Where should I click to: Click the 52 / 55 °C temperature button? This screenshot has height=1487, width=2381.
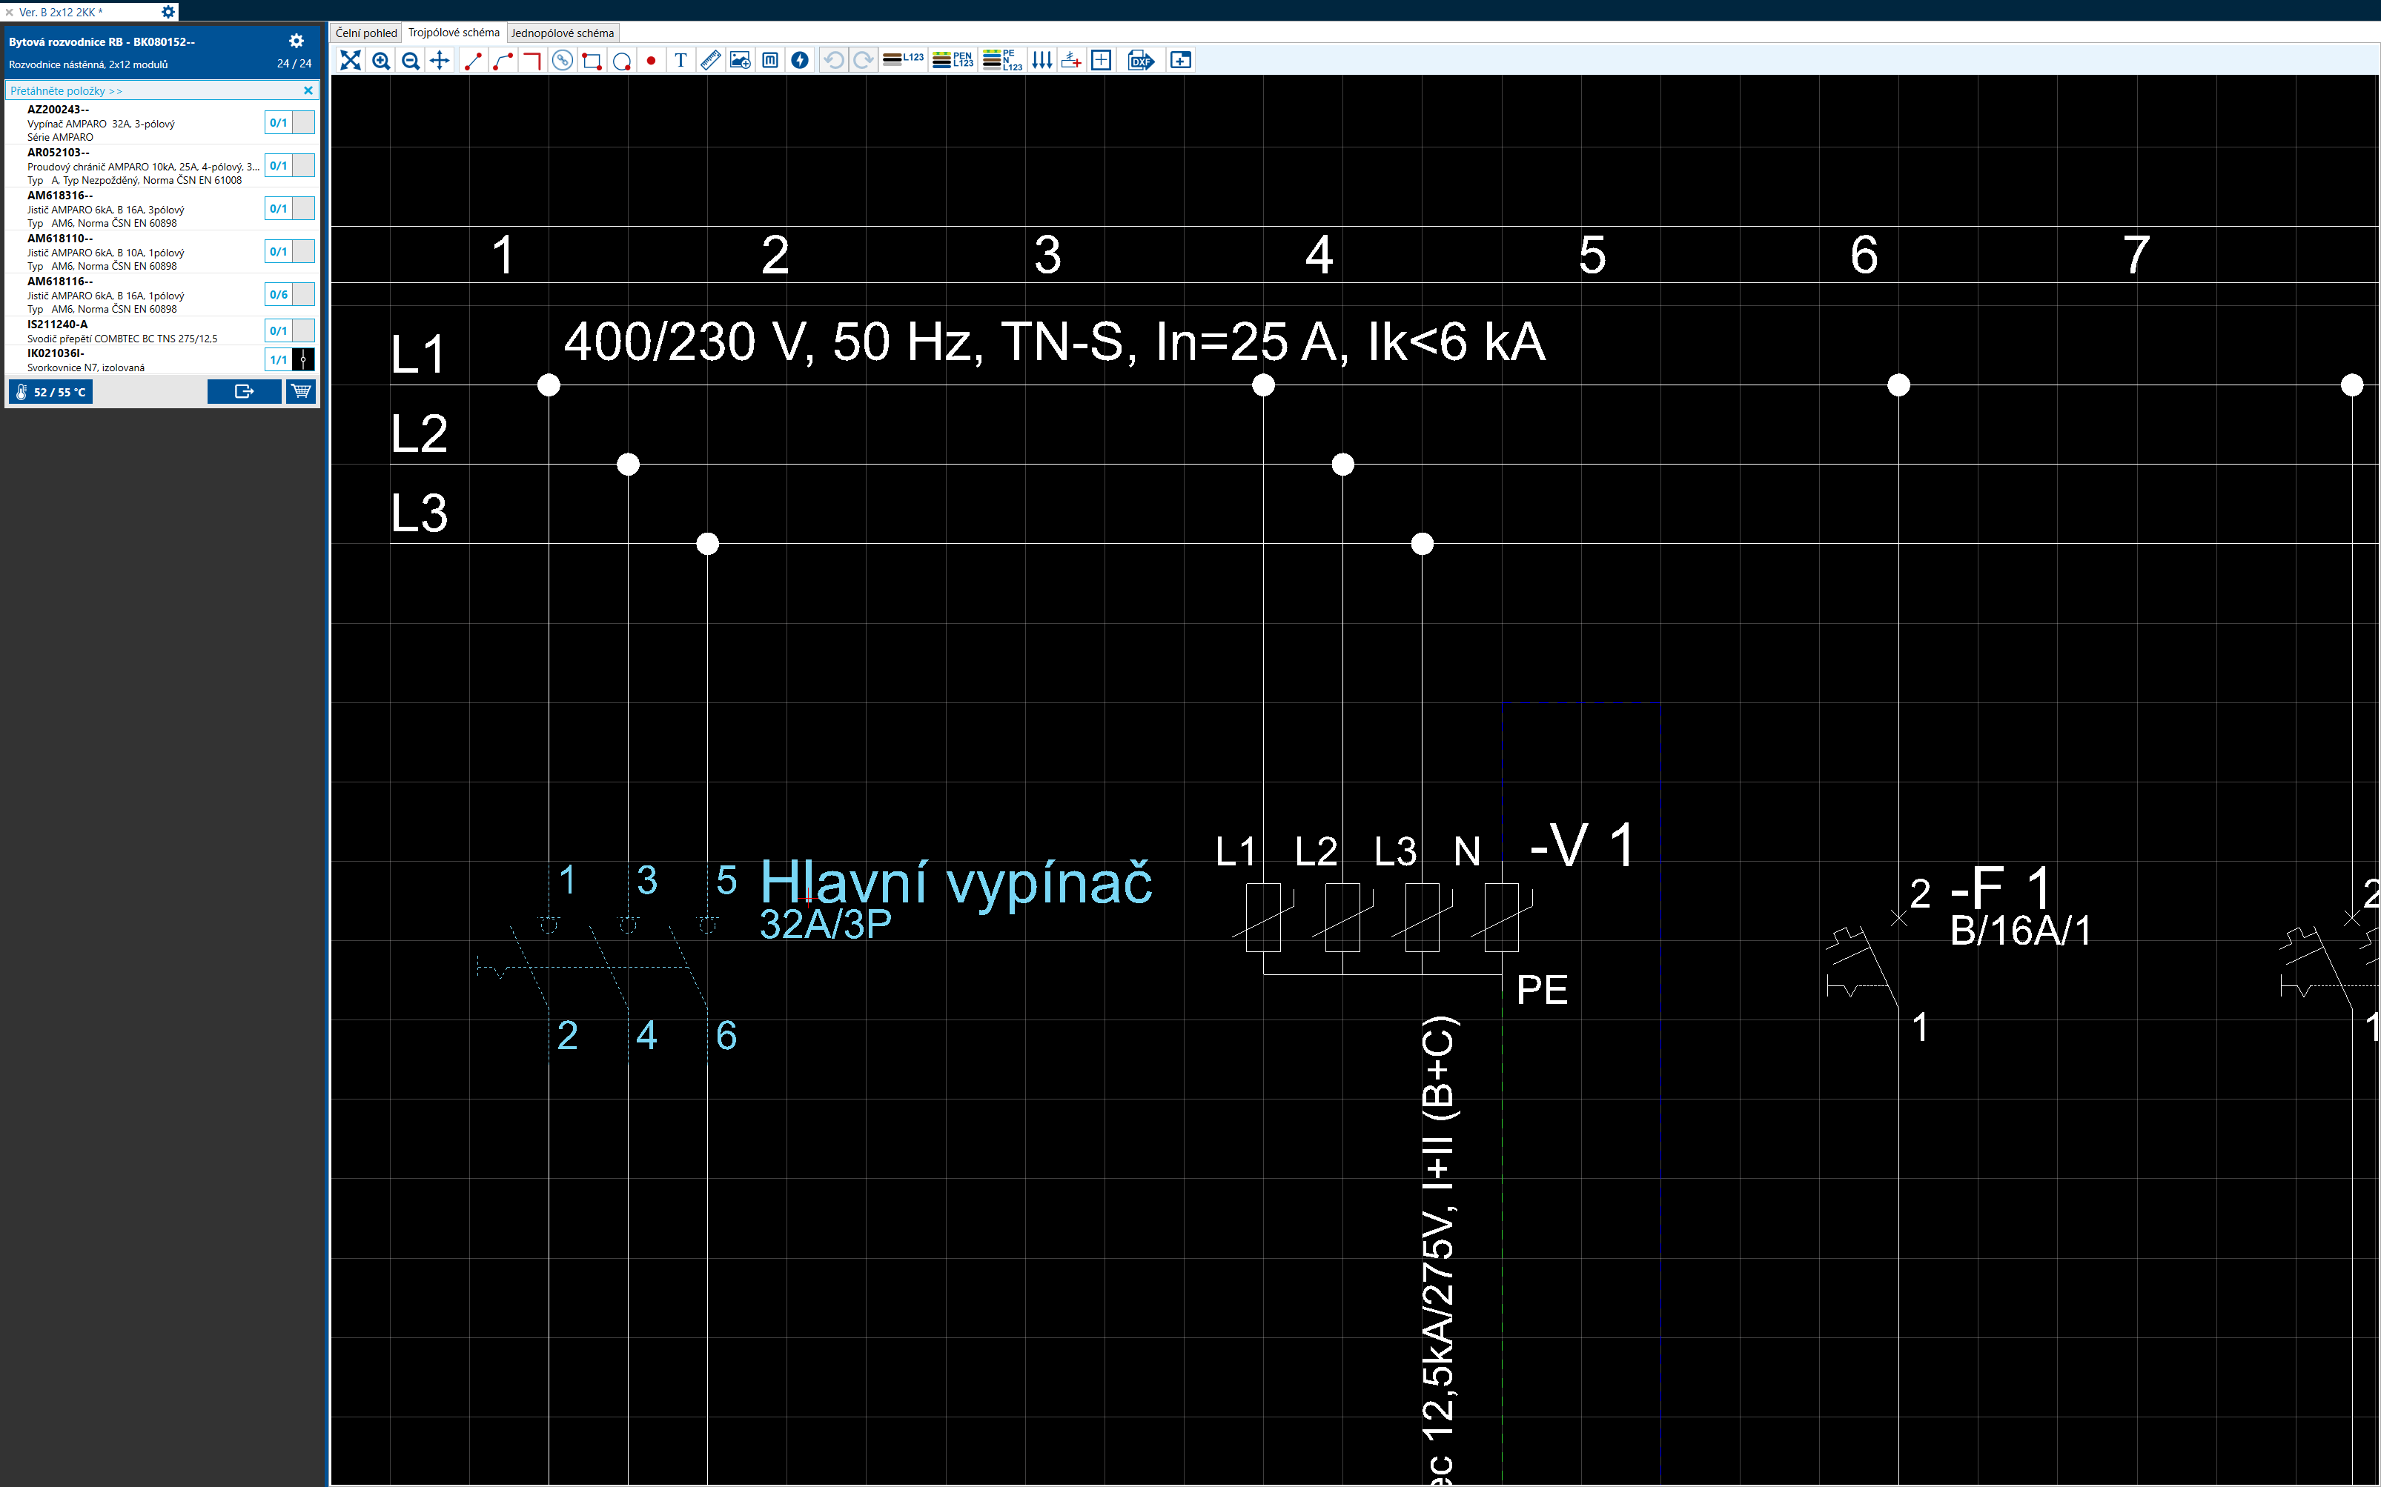coord(51,391)
